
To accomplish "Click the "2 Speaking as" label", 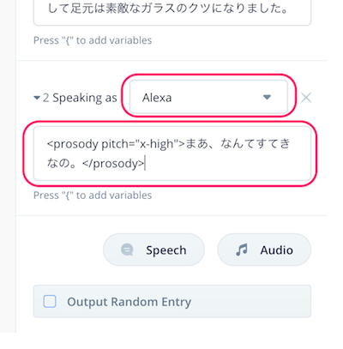I will pyautogui.click(x=80, y=98).
